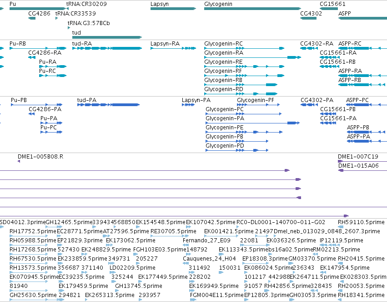Click the Glycogenin-PC protein

[x=244, y=114]
